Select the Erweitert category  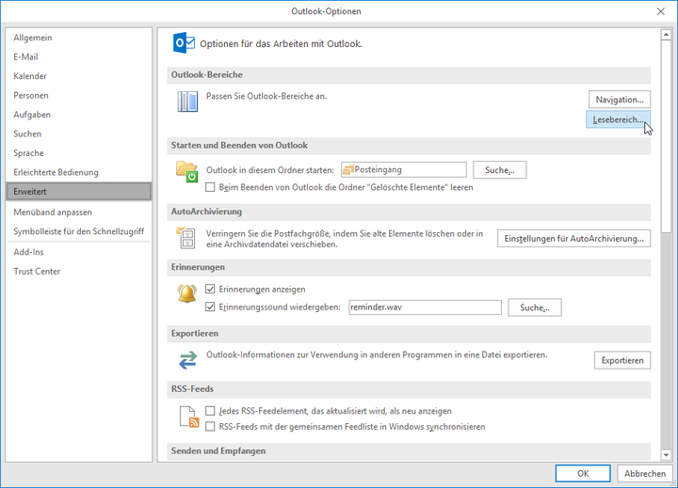click(79, 191)
